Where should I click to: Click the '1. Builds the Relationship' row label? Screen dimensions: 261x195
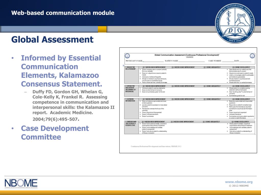click(130, 68)
